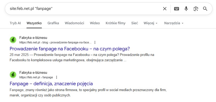Clear the search query with the X icon
Viewport: 216px width, 102px height.
pyautogui.click(x=165, y=9)
